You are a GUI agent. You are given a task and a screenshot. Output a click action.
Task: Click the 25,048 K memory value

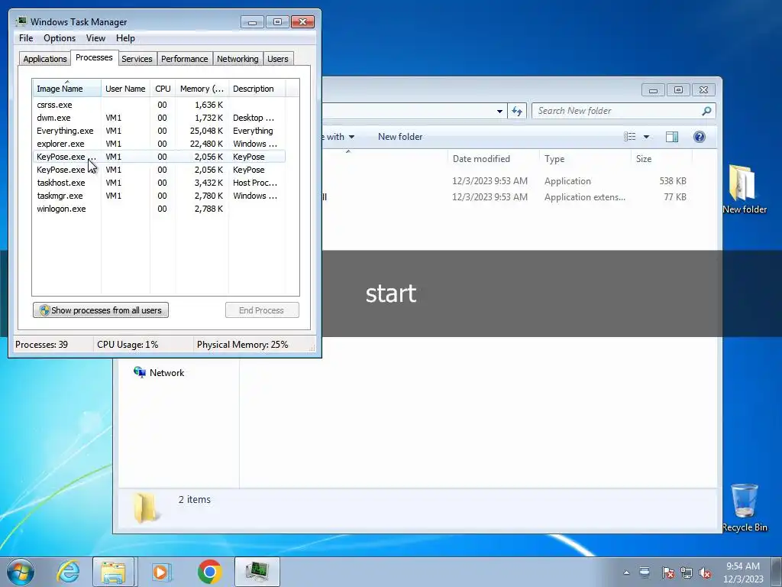pos(206,131)
